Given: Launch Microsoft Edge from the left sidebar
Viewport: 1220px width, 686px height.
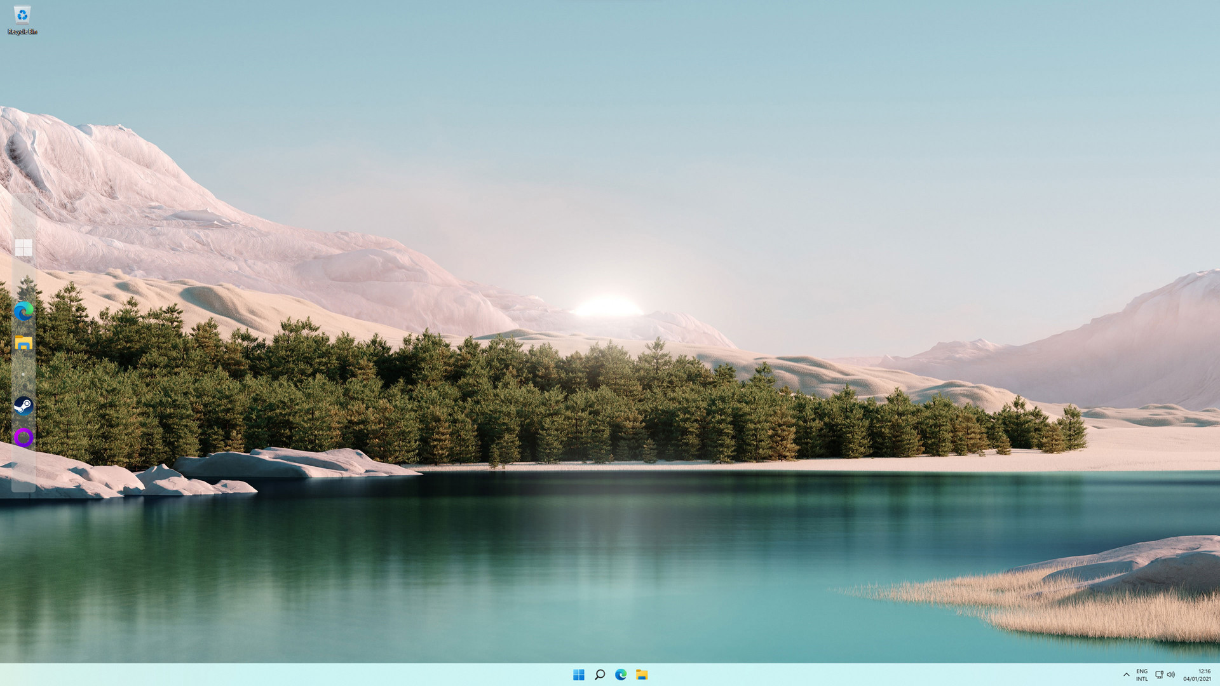Looking at the screenshot, I should tap(24, 312).
